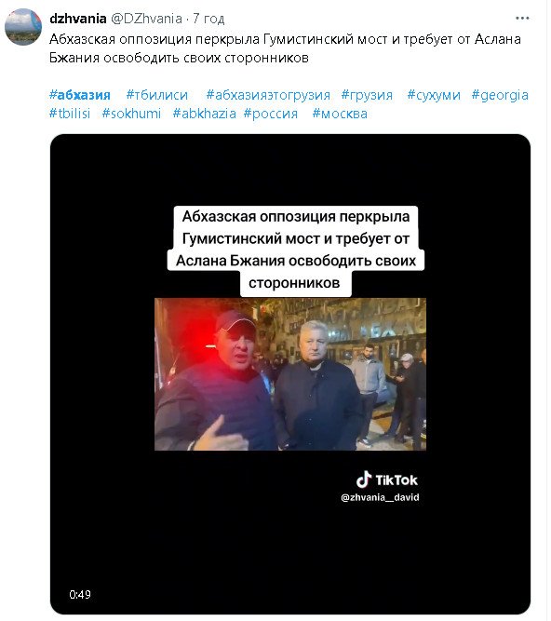Open the #россия hashtag
Viewport: 551px width, 621px height.
(x=271, y=114)
